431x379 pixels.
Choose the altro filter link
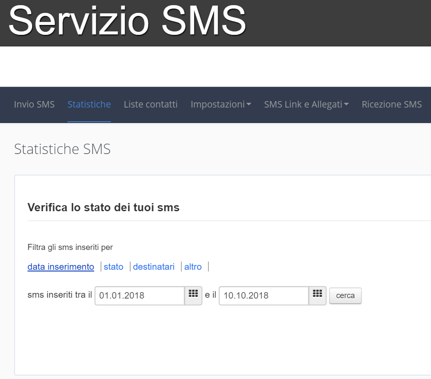click(193, 267)
